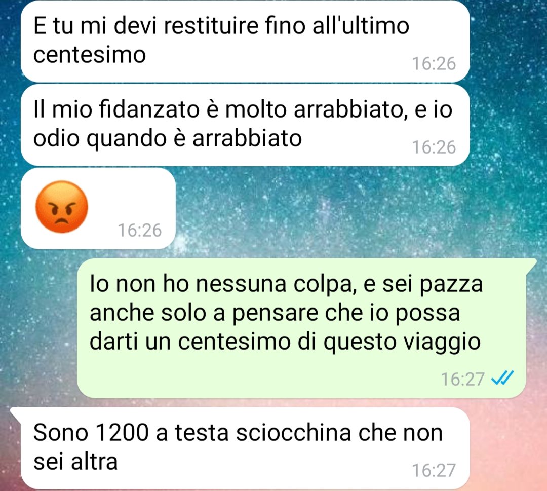Screen dimensions: 547x491
Task: Click the 16:27 timestamp in the green bubble
Action: 462,379
